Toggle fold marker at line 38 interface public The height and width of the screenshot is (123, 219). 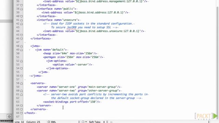point(21,9)
